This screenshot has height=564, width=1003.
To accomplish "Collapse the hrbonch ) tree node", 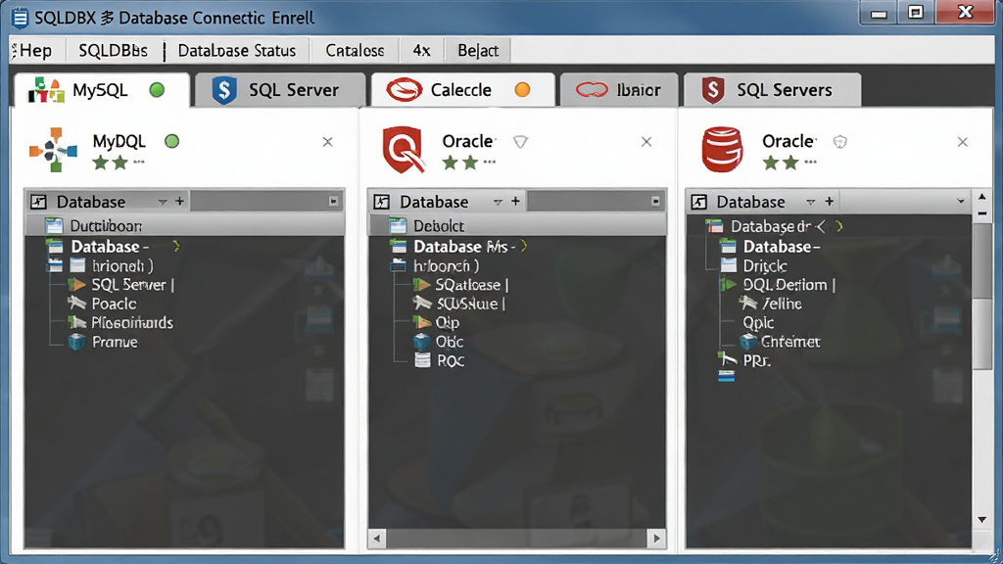I will [398, 265].
